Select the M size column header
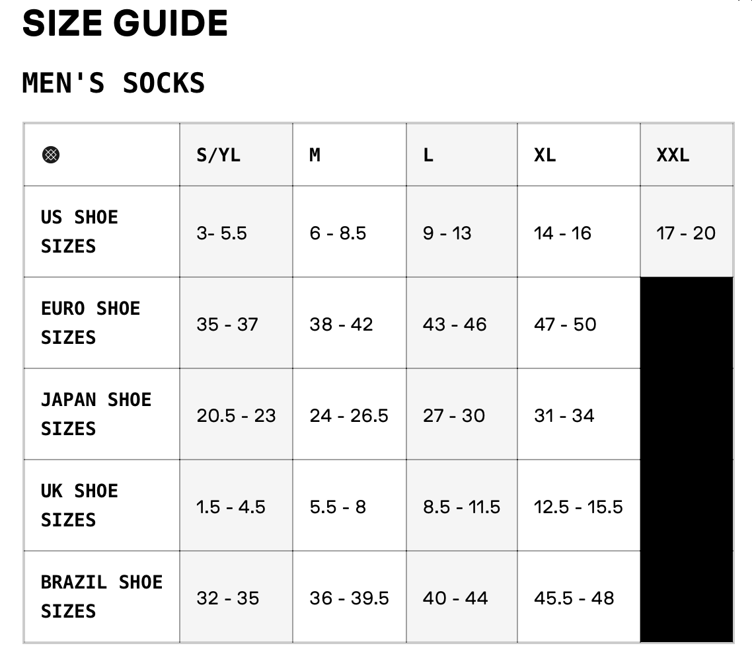 (315, 155)
